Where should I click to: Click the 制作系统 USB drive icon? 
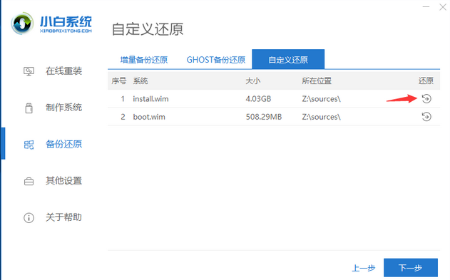click(29, 108)
